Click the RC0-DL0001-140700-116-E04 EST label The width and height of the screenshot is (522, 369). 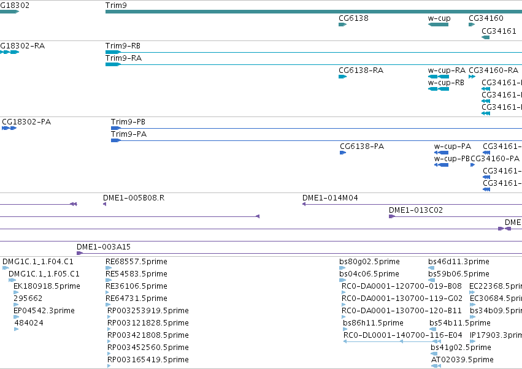pos(403,335)
